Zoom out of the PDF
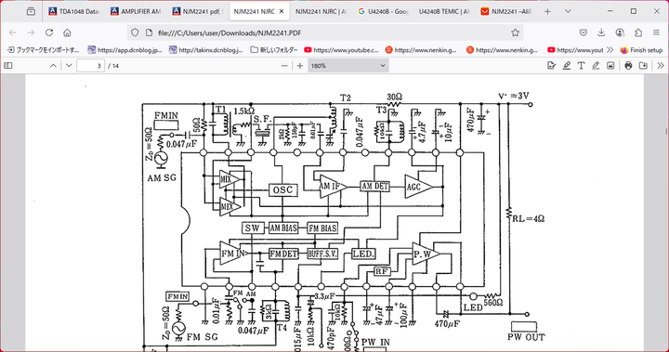669x352 pixels. coord(284,66)
